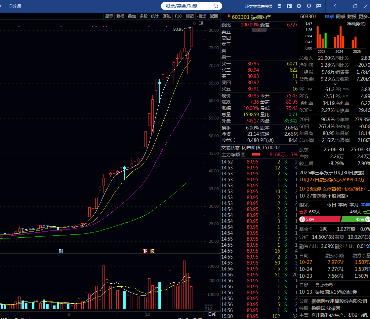Click the 10-27 融资余额 7.97亿 row
Viewport: 370px width, 319px height.
tap(334, 262)
